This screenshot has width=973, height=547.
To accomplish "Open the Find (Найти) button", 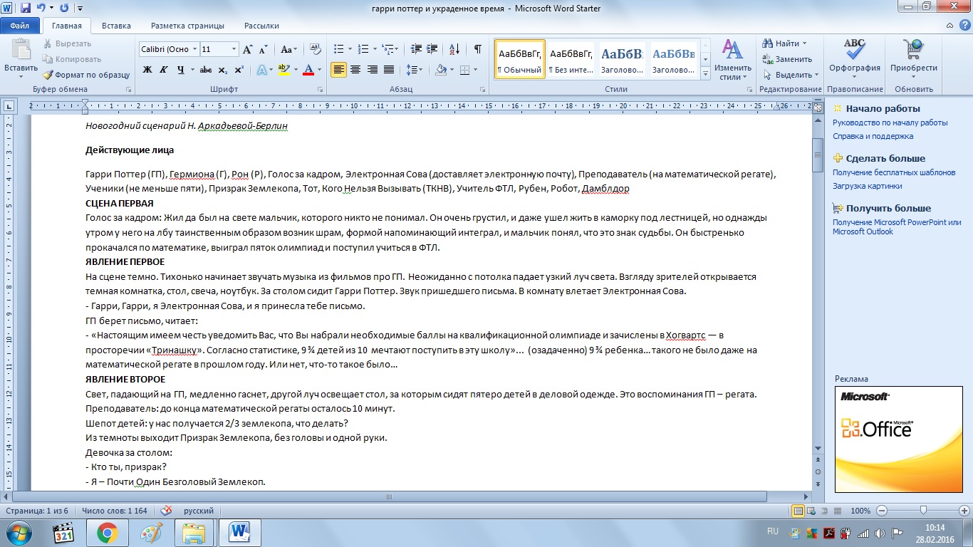I will tap(783, 43).
